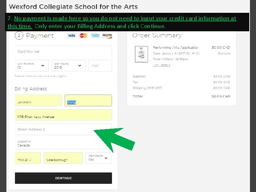The height and width of the screenshot is (192, 256).
Task: Click the Edit Details link
Action: [x=162, y=65]
